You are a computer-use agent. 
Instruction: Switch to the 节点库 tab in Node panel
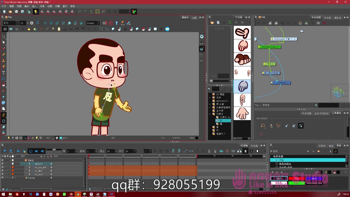tap(327, 18)
